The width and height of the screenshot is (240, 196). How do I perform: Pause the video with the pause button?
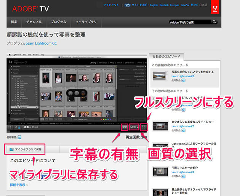click(10, 127)
